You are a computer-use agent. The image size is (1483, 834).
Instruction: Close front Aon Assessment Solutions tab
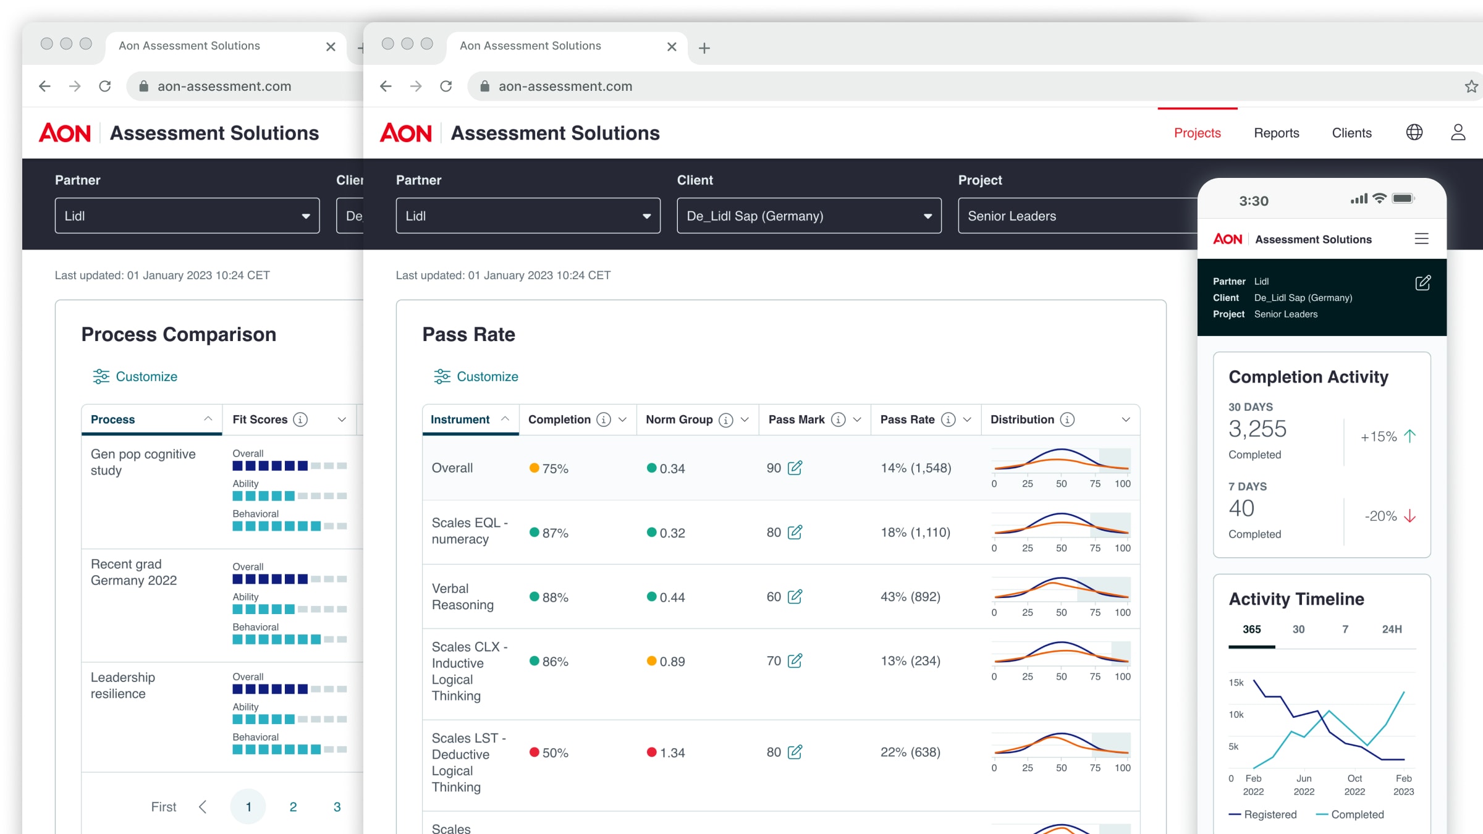pyautogui.click(x=672, y=46)
